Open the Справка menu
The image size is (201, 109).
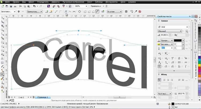tap(132, 2)
